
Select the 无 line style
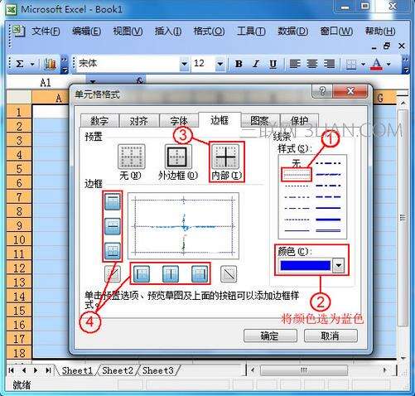(296, 163)
